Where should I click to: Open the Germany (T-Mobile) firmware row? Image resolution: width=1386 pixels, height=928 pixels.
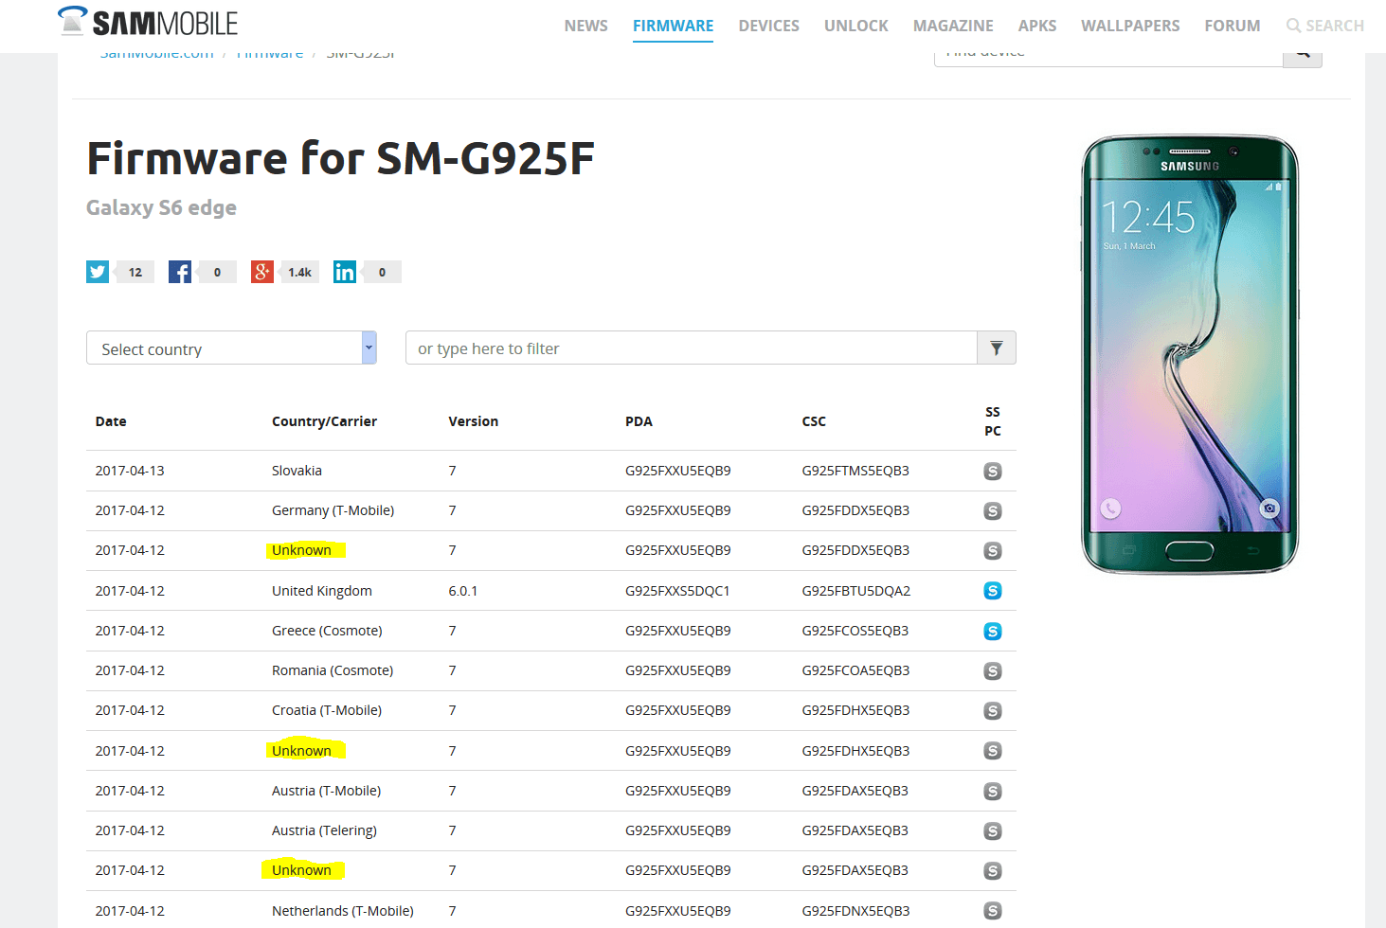point(551,510)
